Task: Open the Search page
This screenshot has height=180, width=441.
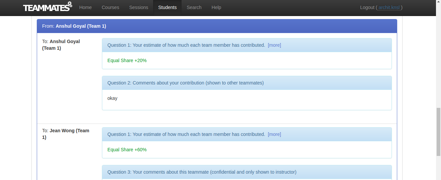Action: point(194,7)
